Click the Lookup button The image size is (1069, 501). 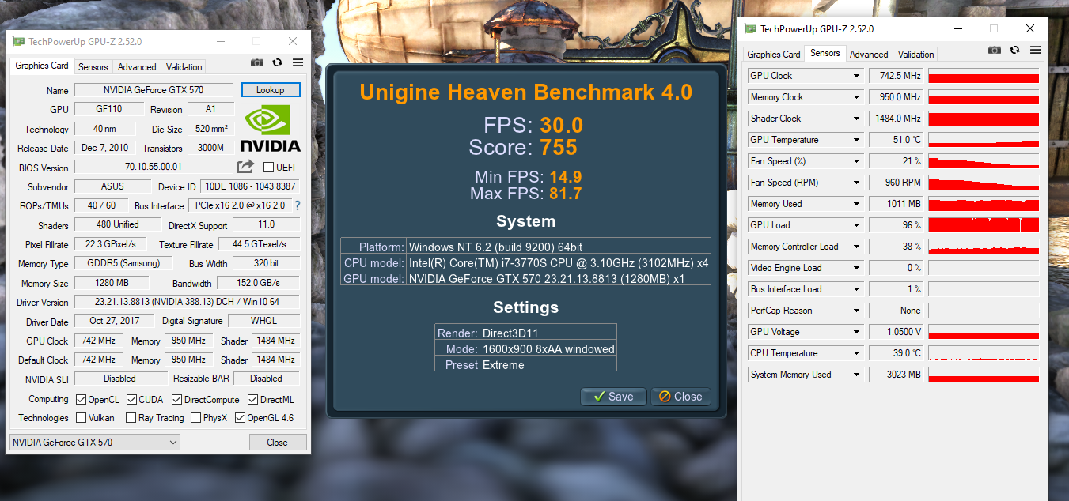click(271, 90)
